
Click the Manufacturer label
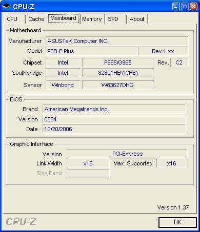click(25, 41)
